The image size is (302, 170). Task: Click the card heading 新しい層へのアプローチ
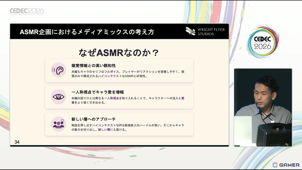pos(93,119)
